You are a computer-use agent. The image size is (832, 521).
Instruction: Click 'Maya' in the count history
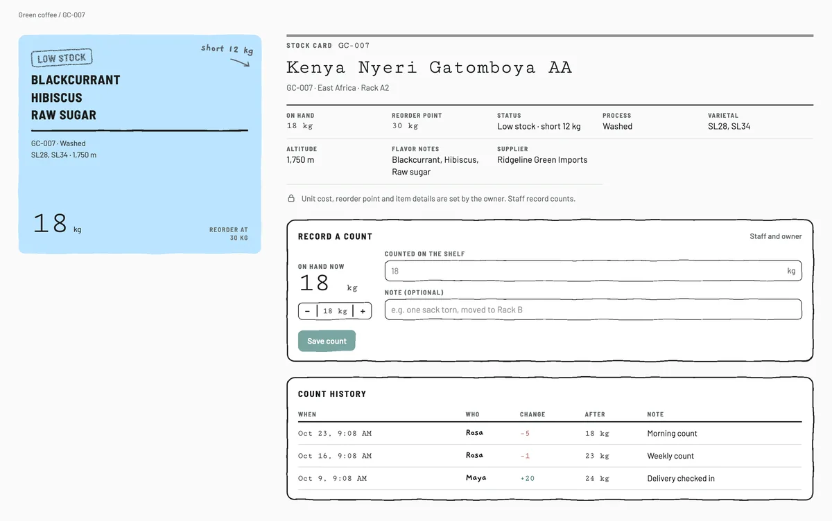point(476,478)
